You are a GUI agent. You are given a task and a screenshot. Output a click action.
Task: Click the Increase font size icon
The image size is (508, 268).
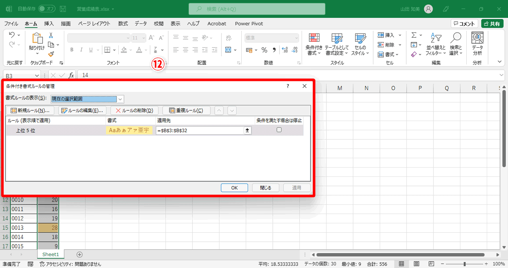[151, 38]
